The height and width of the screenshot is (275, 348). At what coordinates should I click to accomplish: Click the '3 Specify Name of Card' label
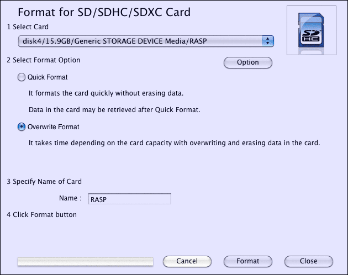pyautogui.click(x=44, y=182)
